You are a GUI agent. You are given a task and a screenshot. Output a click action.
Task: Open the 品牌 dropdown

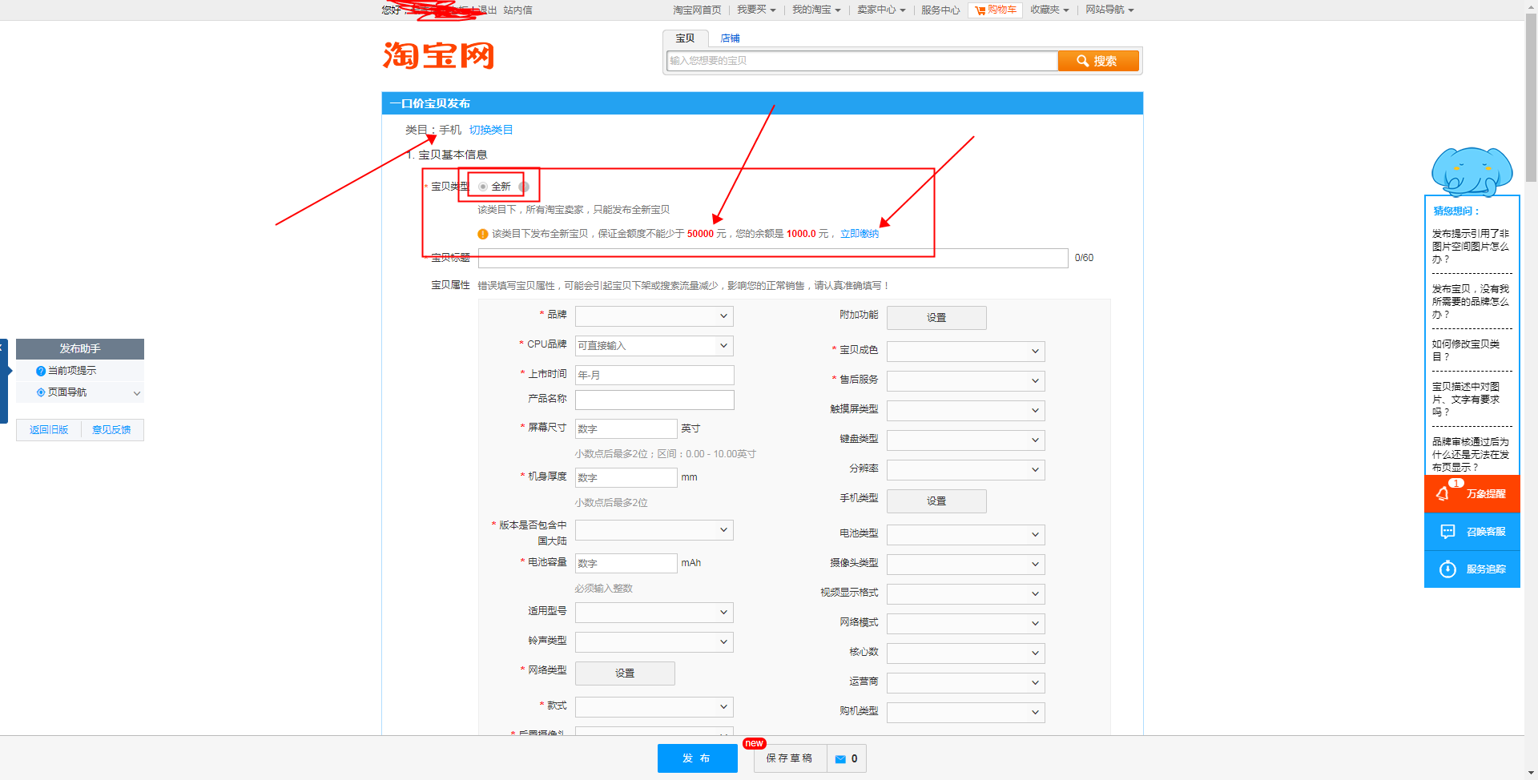click(654, 316)
